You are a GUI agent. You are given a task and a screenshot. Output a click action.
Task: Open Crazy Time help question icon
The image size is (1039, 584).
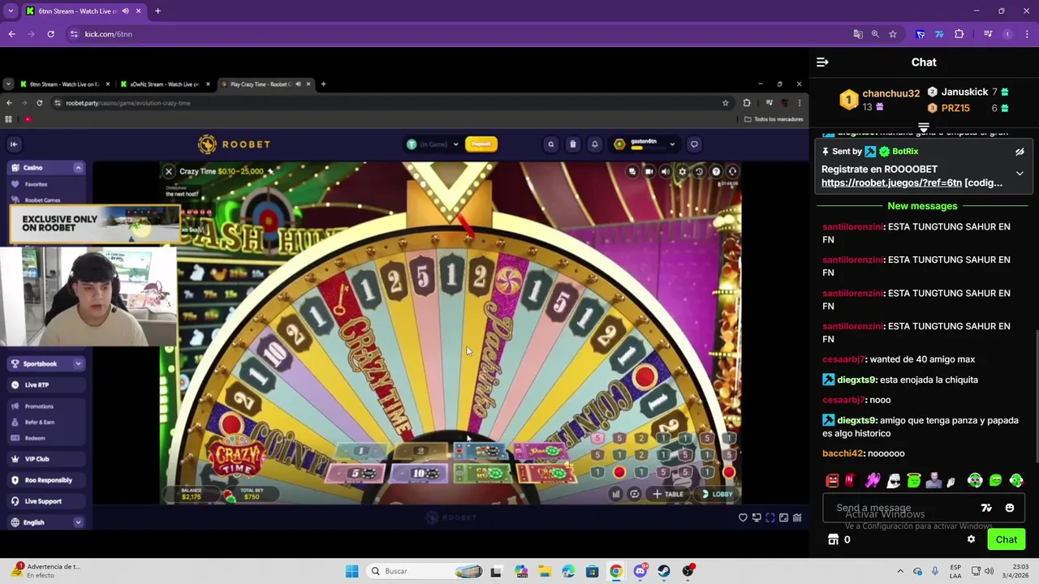[716, 171]
